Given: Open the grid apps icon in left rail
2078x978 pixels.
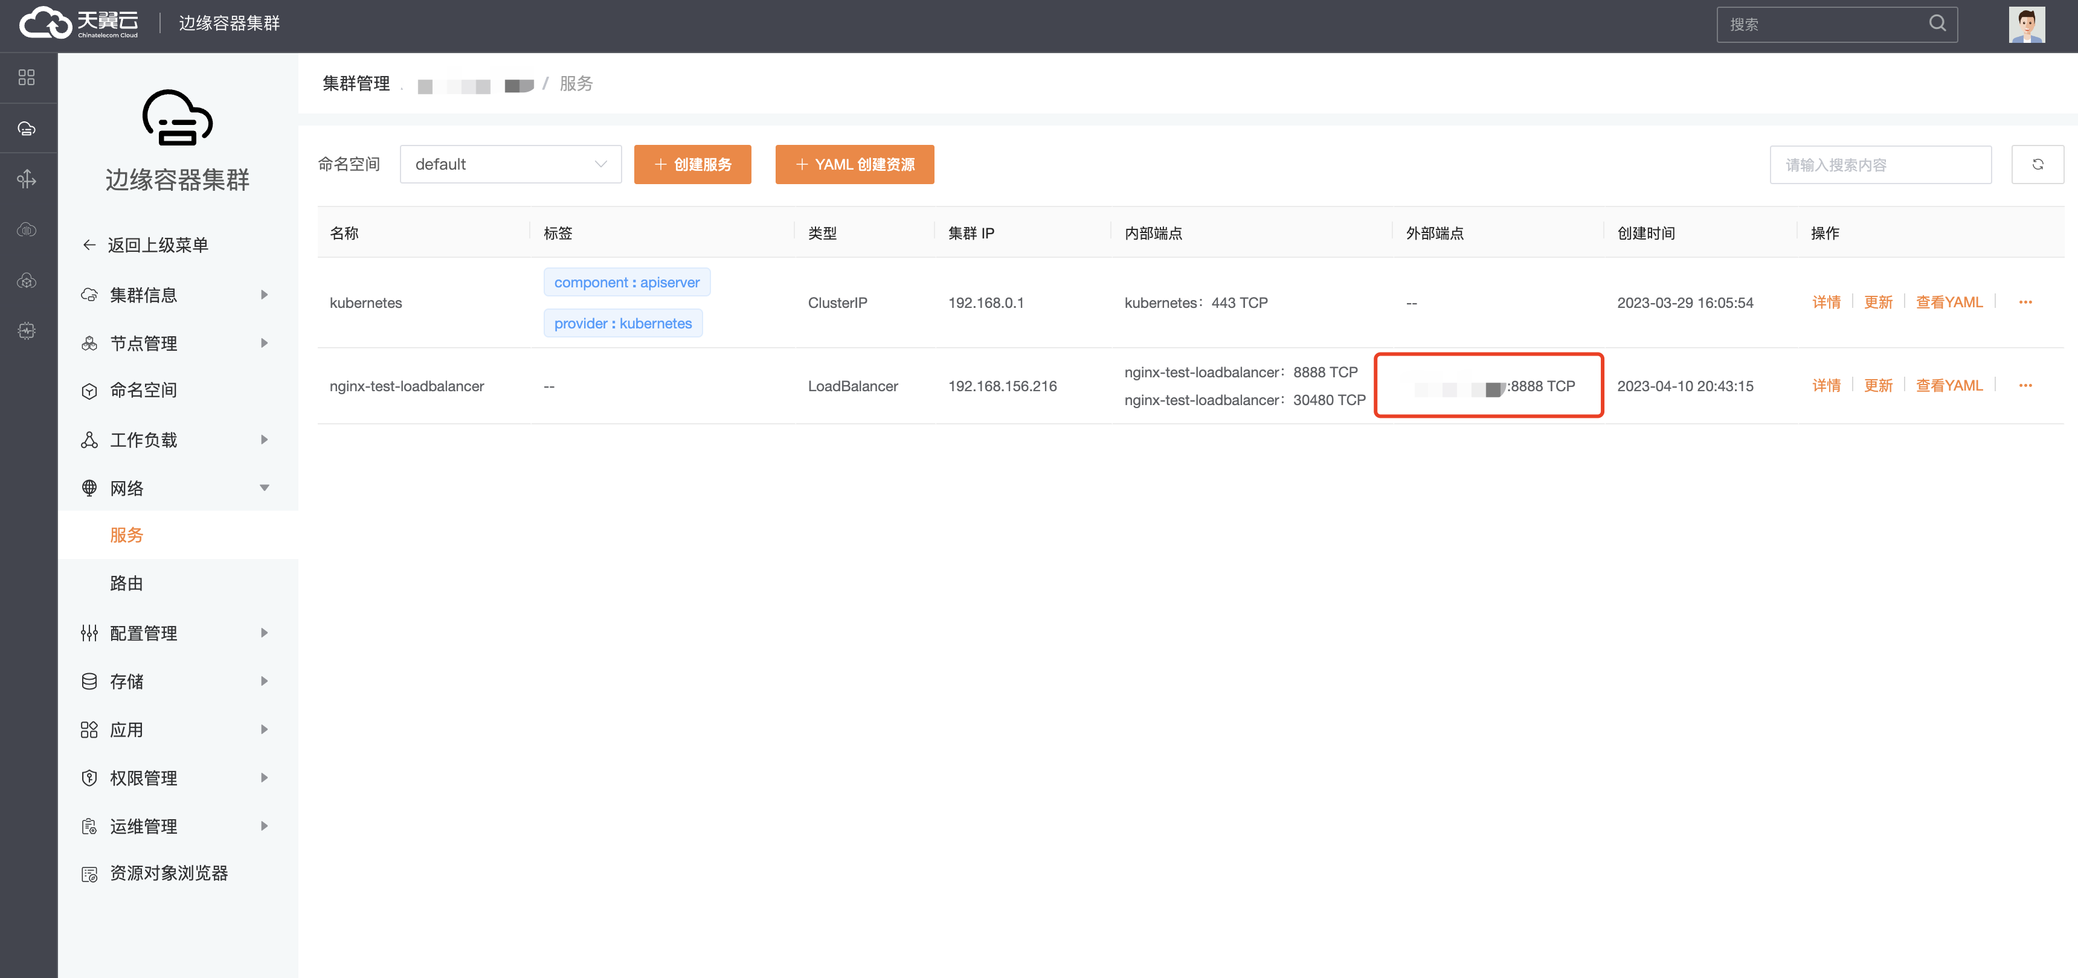Looking at the screenshot, I should pyautogui.click(x=27, y=77).
